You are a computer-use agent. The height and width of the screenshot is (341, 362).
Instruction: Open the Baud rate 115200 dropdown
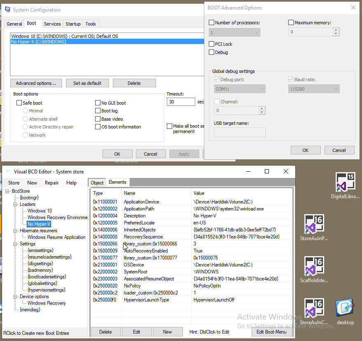(314, 89)
